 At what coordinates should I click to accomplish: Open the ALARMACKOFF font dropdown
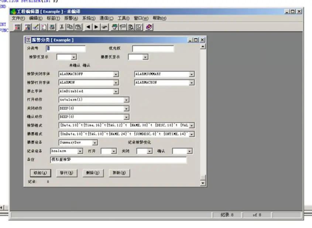pyautogui.click(x=116, y=74)
